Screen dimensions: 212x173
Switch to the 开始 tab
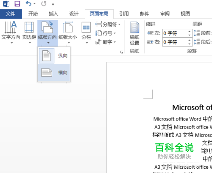point(33,14)
